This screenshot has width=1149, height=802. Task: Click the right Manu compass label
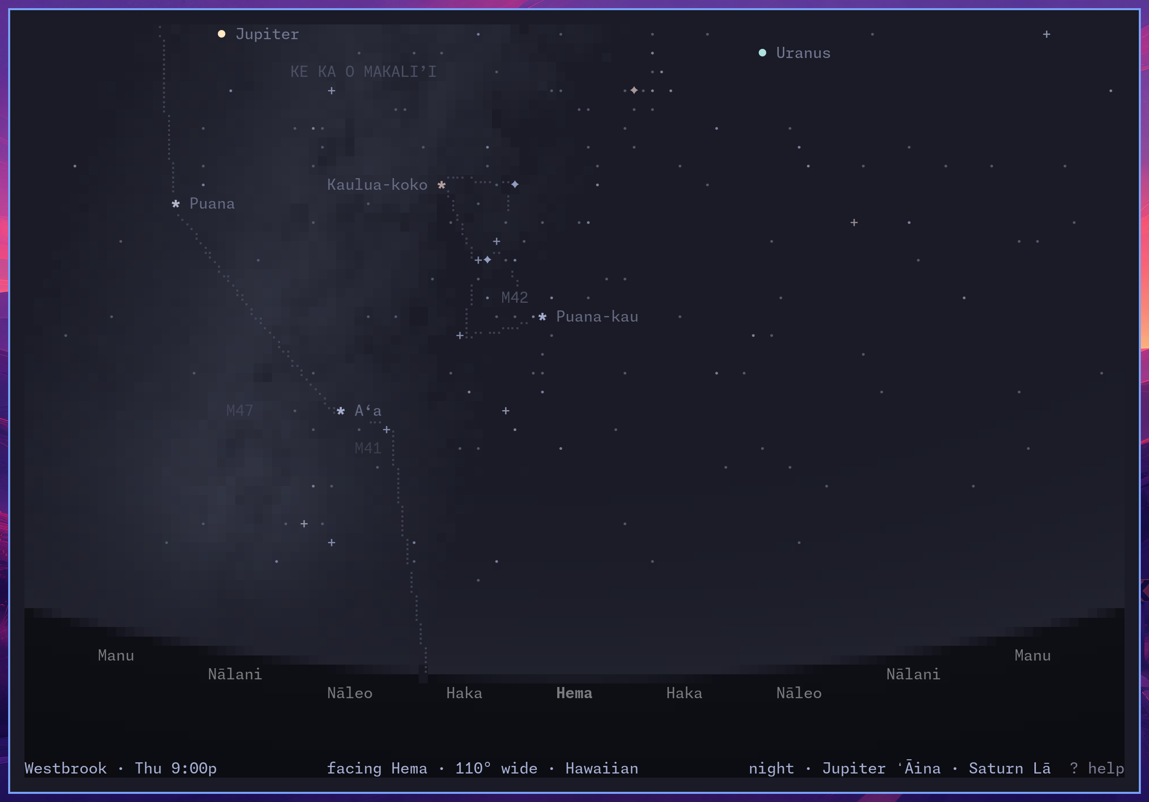(x=1032, y=655)
